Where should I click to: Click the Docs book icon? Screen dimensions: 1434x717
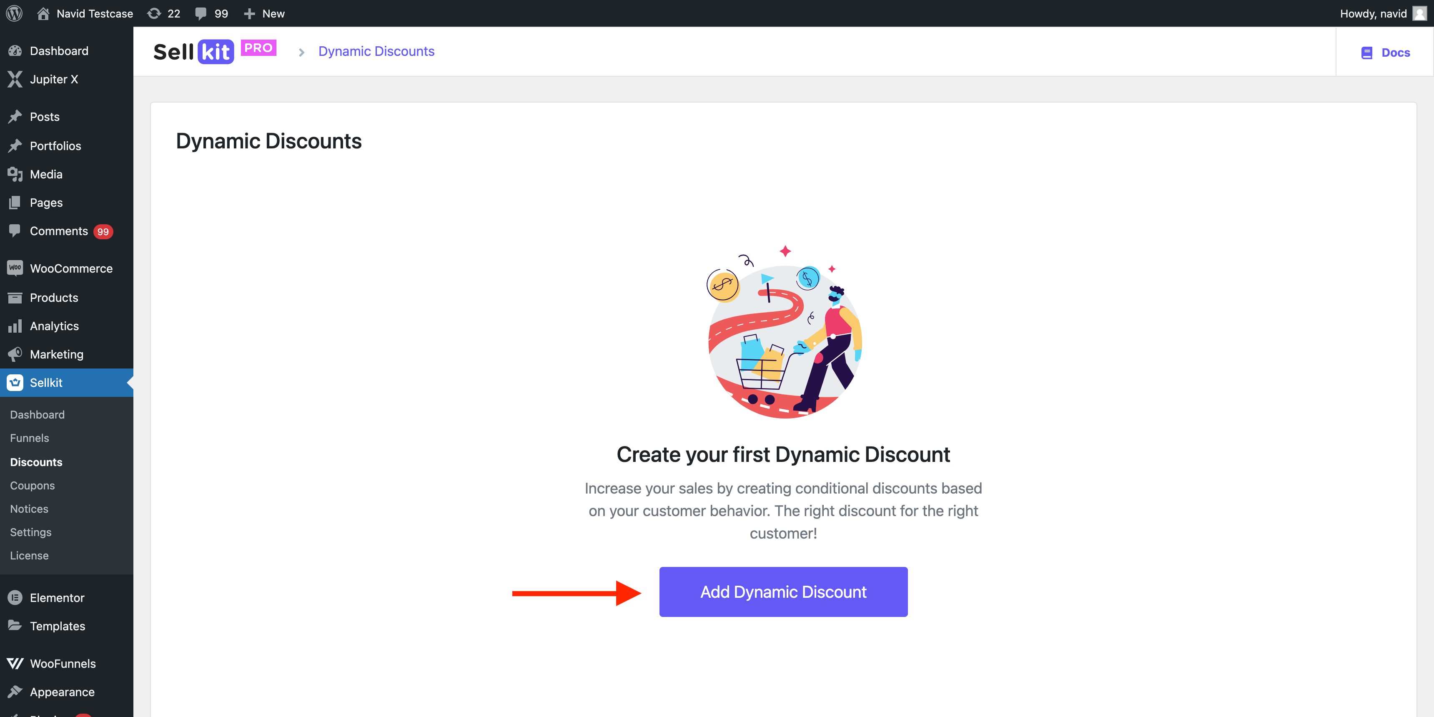point(1366,53)
